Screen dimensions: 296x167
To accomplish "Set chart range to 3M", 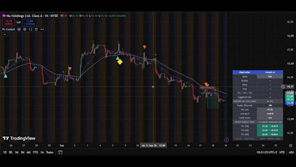I will pyautogui.click(x=23, y=152).
